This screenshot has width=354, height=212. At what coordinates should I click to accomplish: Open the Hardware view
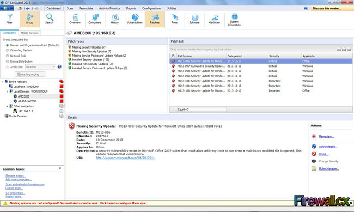point(214,19)
